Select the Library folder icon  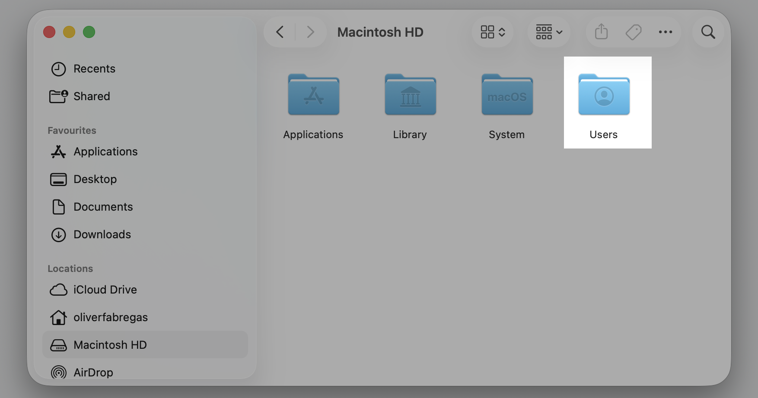click(411, 95)
